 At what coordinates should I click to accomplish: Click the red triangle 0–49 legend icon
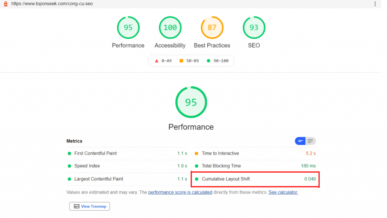pyautogui.click(x=156, y=61)
